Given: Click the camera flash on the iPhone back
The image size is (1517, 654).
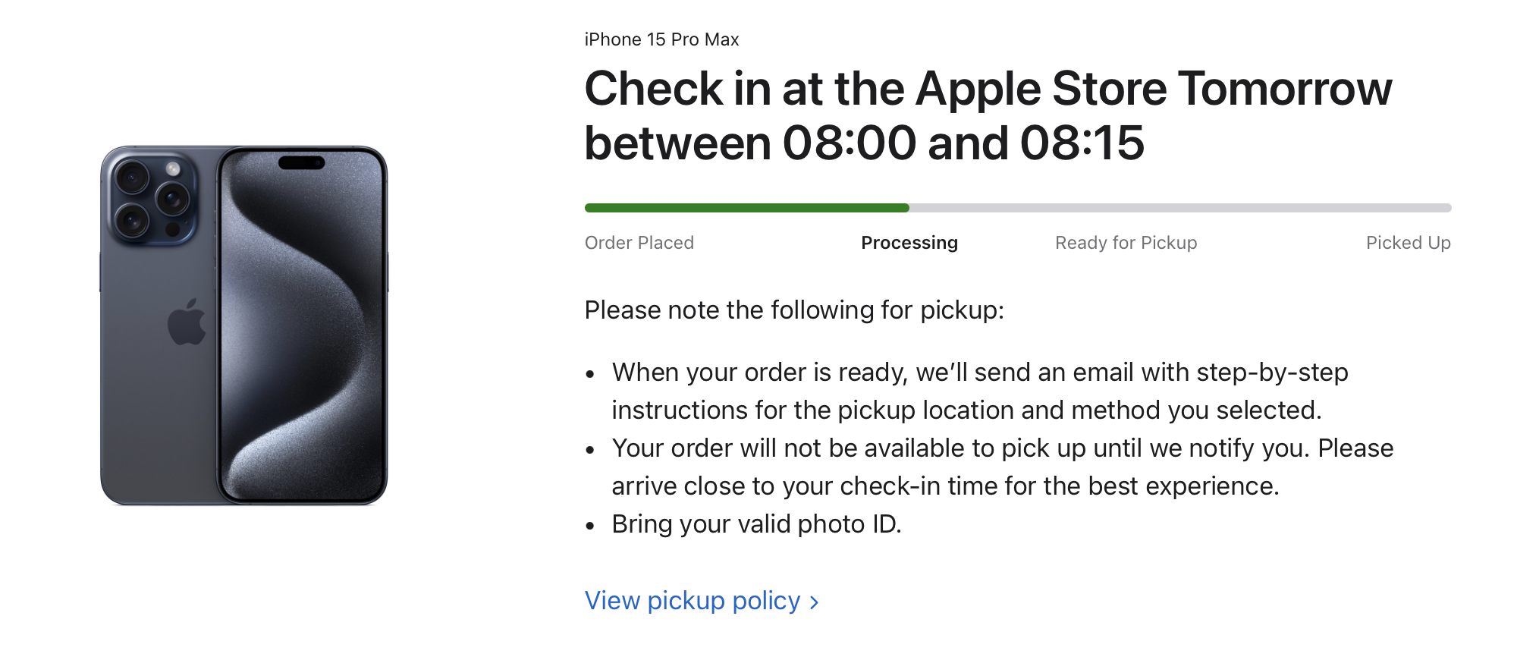Looking at the screenshot, I should (173, 168).
